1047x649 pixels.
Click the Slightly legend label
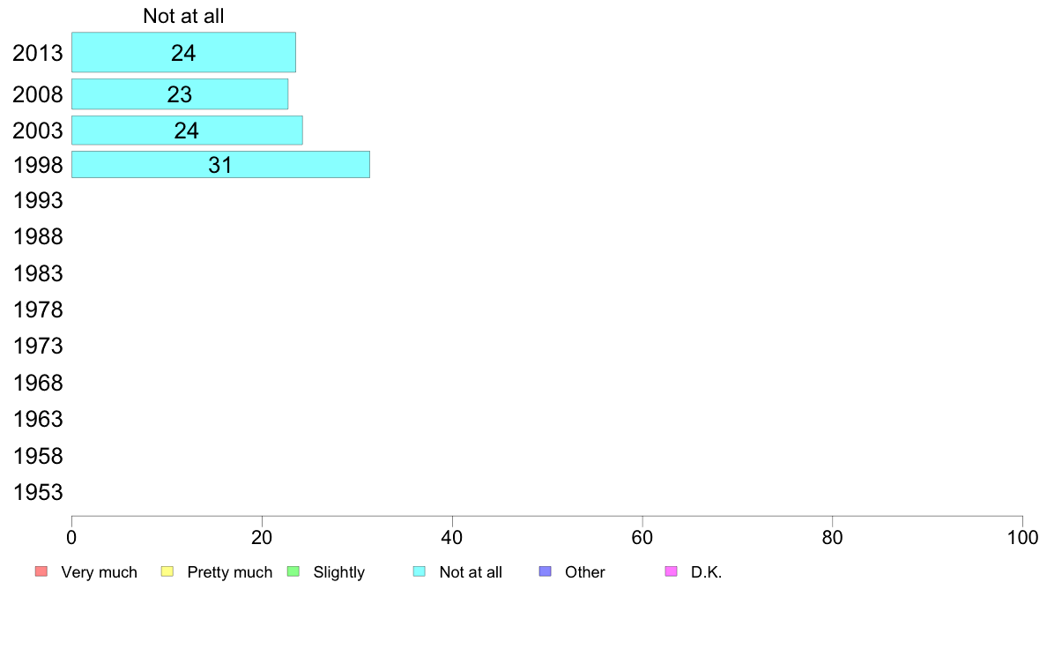coord(338,572)
